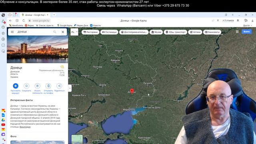Click the red Donetsk map pin

(132, 91)
